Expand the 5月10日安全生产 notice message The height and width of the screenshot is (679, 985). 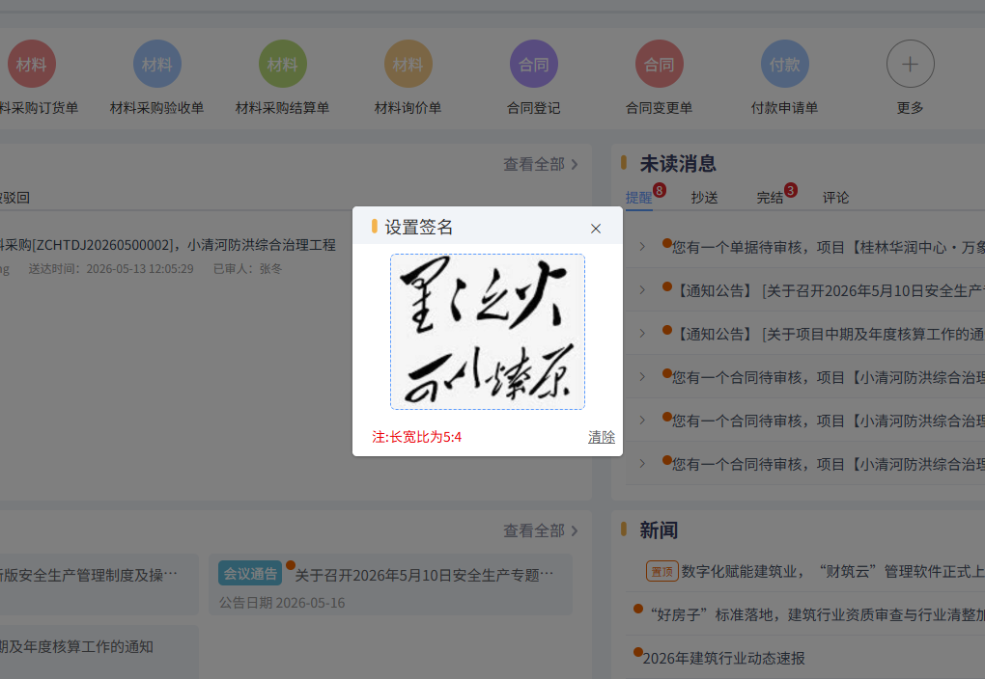point(642,290)
